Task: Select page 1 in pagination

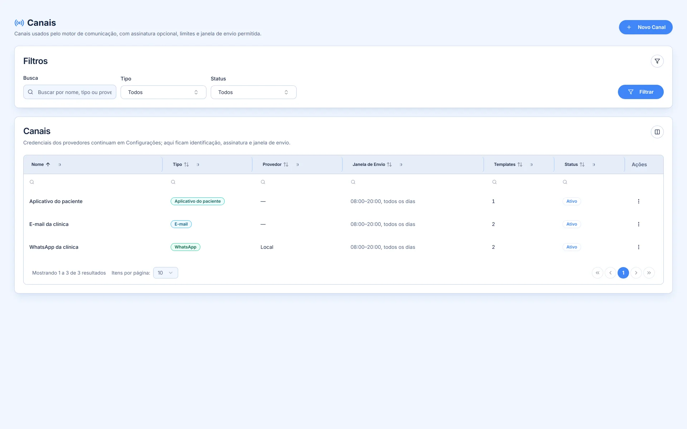Action: 623,273
